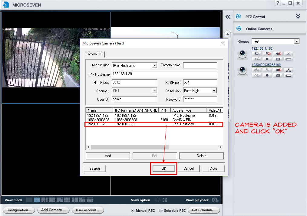The width and height of the screenshot is (307, 216).
Task: Confirm with the OK button
Action: point(164,169)
